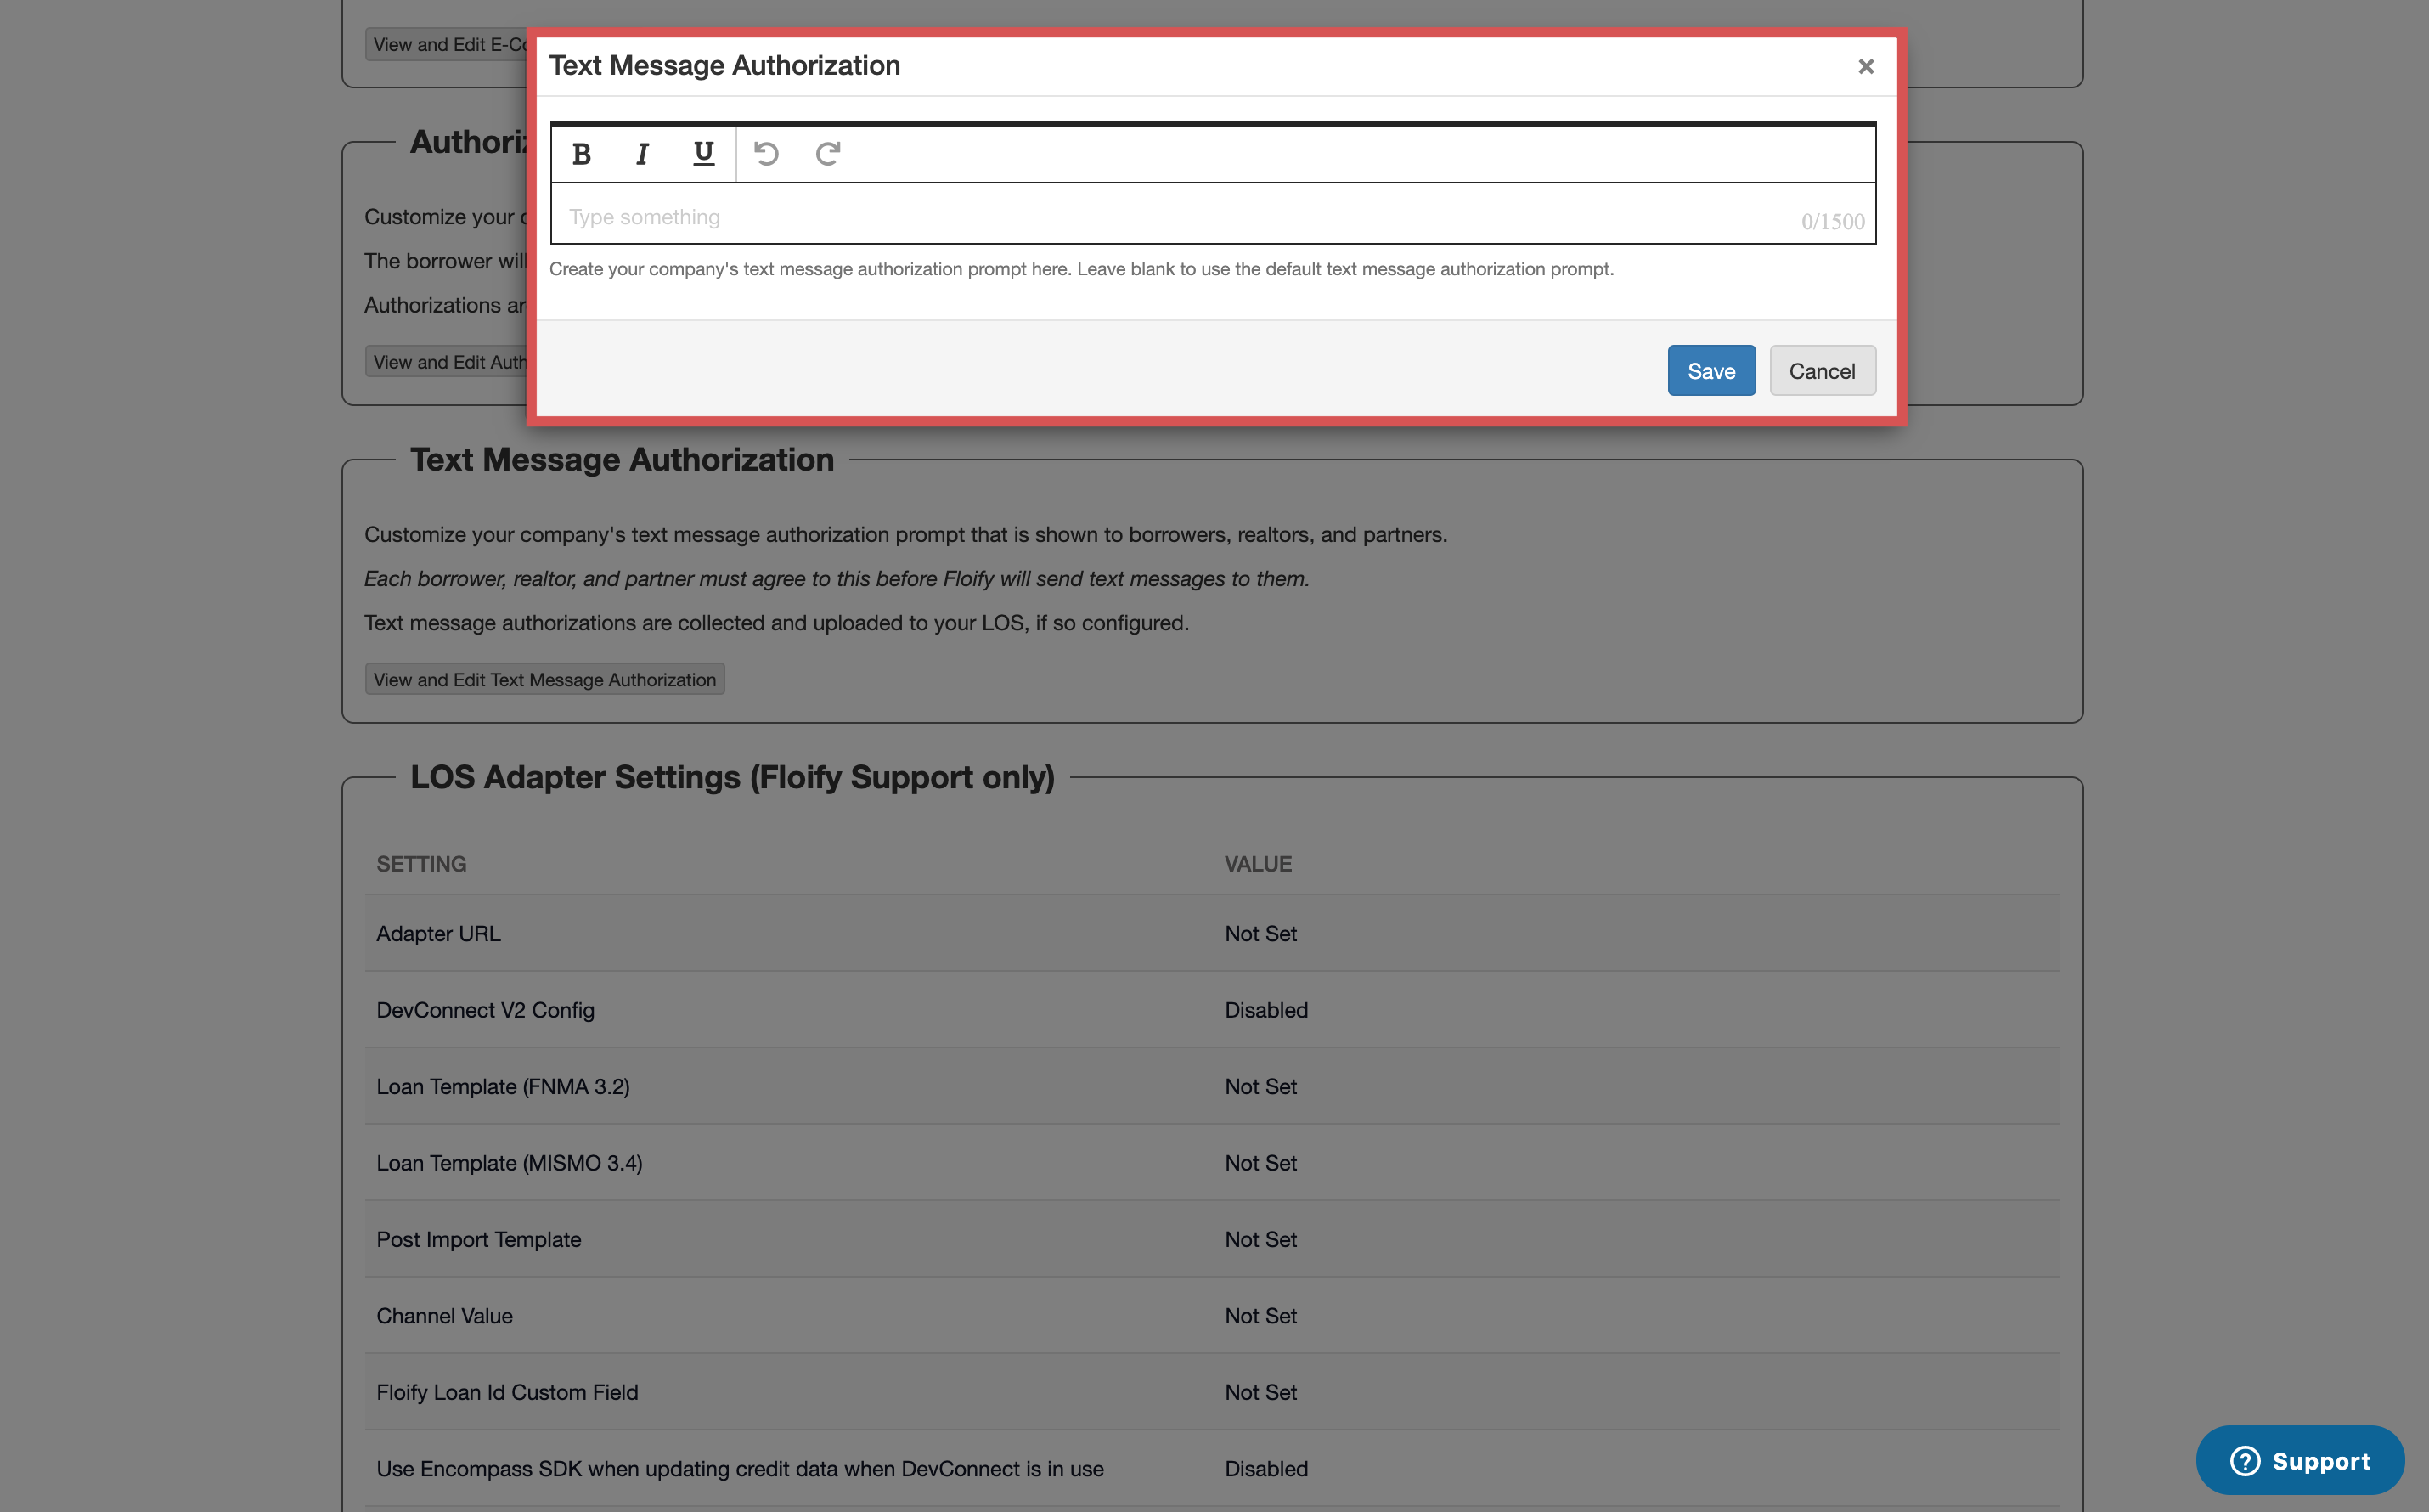Select the Post Import Template row
This screenshot has height=1512, width=2429.
click(479, 1239)
